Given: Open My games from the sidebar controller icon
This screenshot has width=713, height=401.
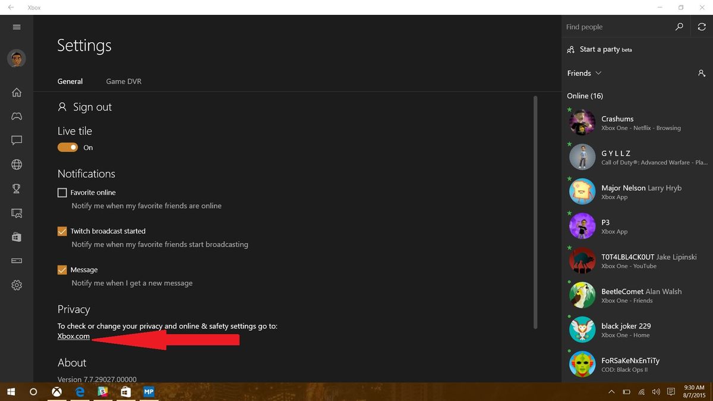Looking at the screenshot, I should [16, 116].
